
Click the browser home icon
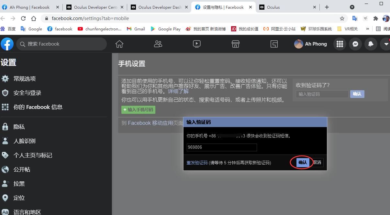point(34,18)
